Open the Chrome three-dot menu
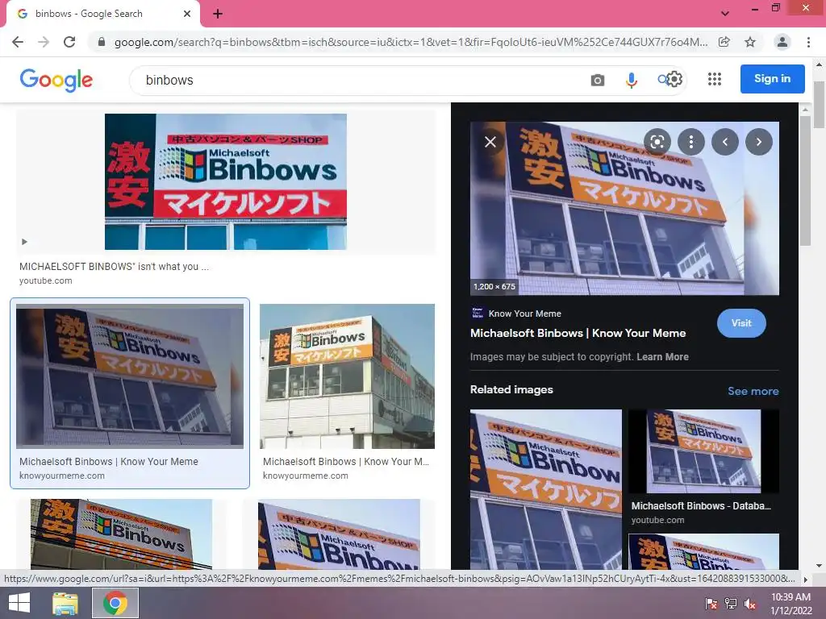This screenshot has height=619, width=826. click(x=808, y=42)
